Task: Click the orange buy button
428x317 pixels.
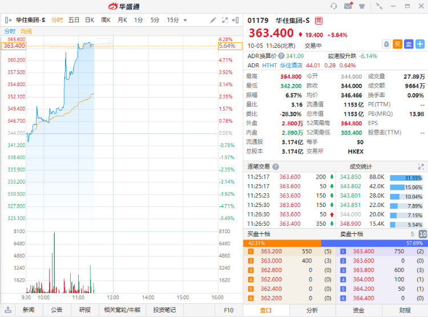Action: [397, 44]
